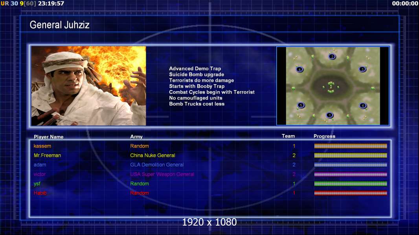The image size is (419, 235).
Task: Click the Advanced Demo Trap ability line
Action: click(195, 69)
